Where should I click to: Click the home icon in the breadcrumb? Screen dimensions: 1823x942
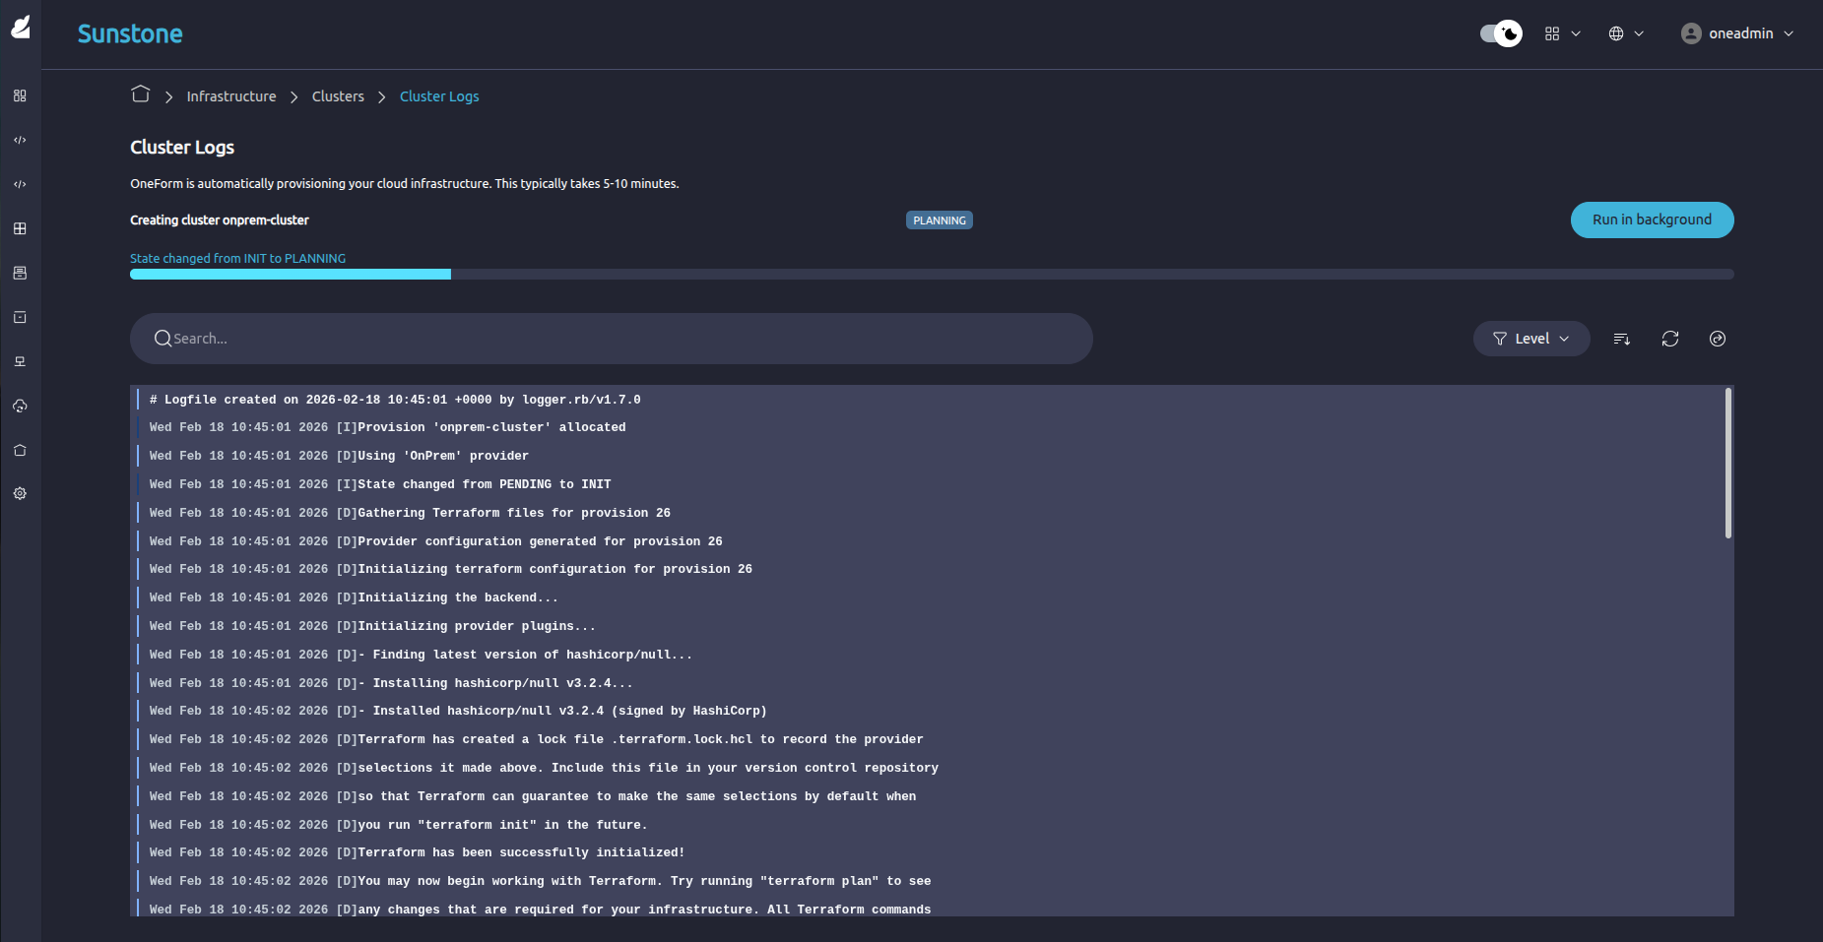tap(141, 94)
